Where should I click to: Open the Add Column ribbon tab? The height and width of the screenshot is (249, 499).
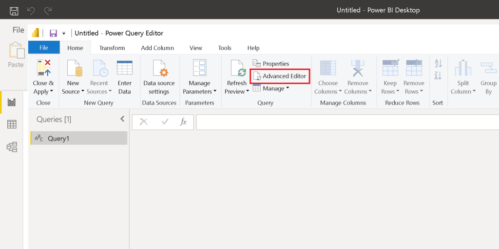pos(157,48)
